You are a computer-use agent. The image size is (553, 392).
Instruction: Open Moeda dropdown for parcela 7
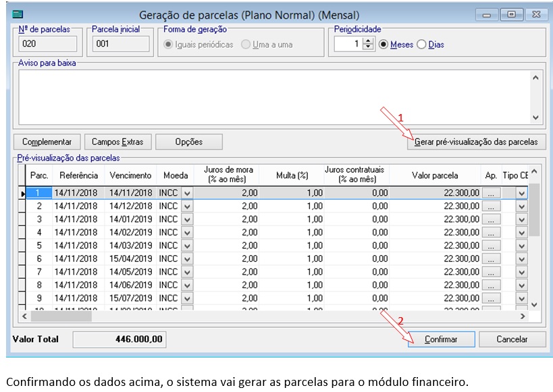187,272
